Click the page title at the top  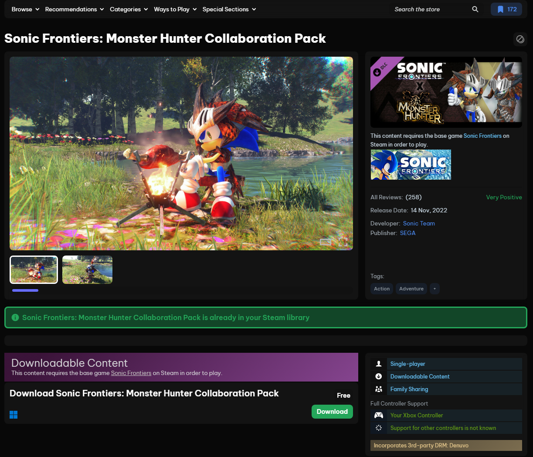[x=165, y=38]
